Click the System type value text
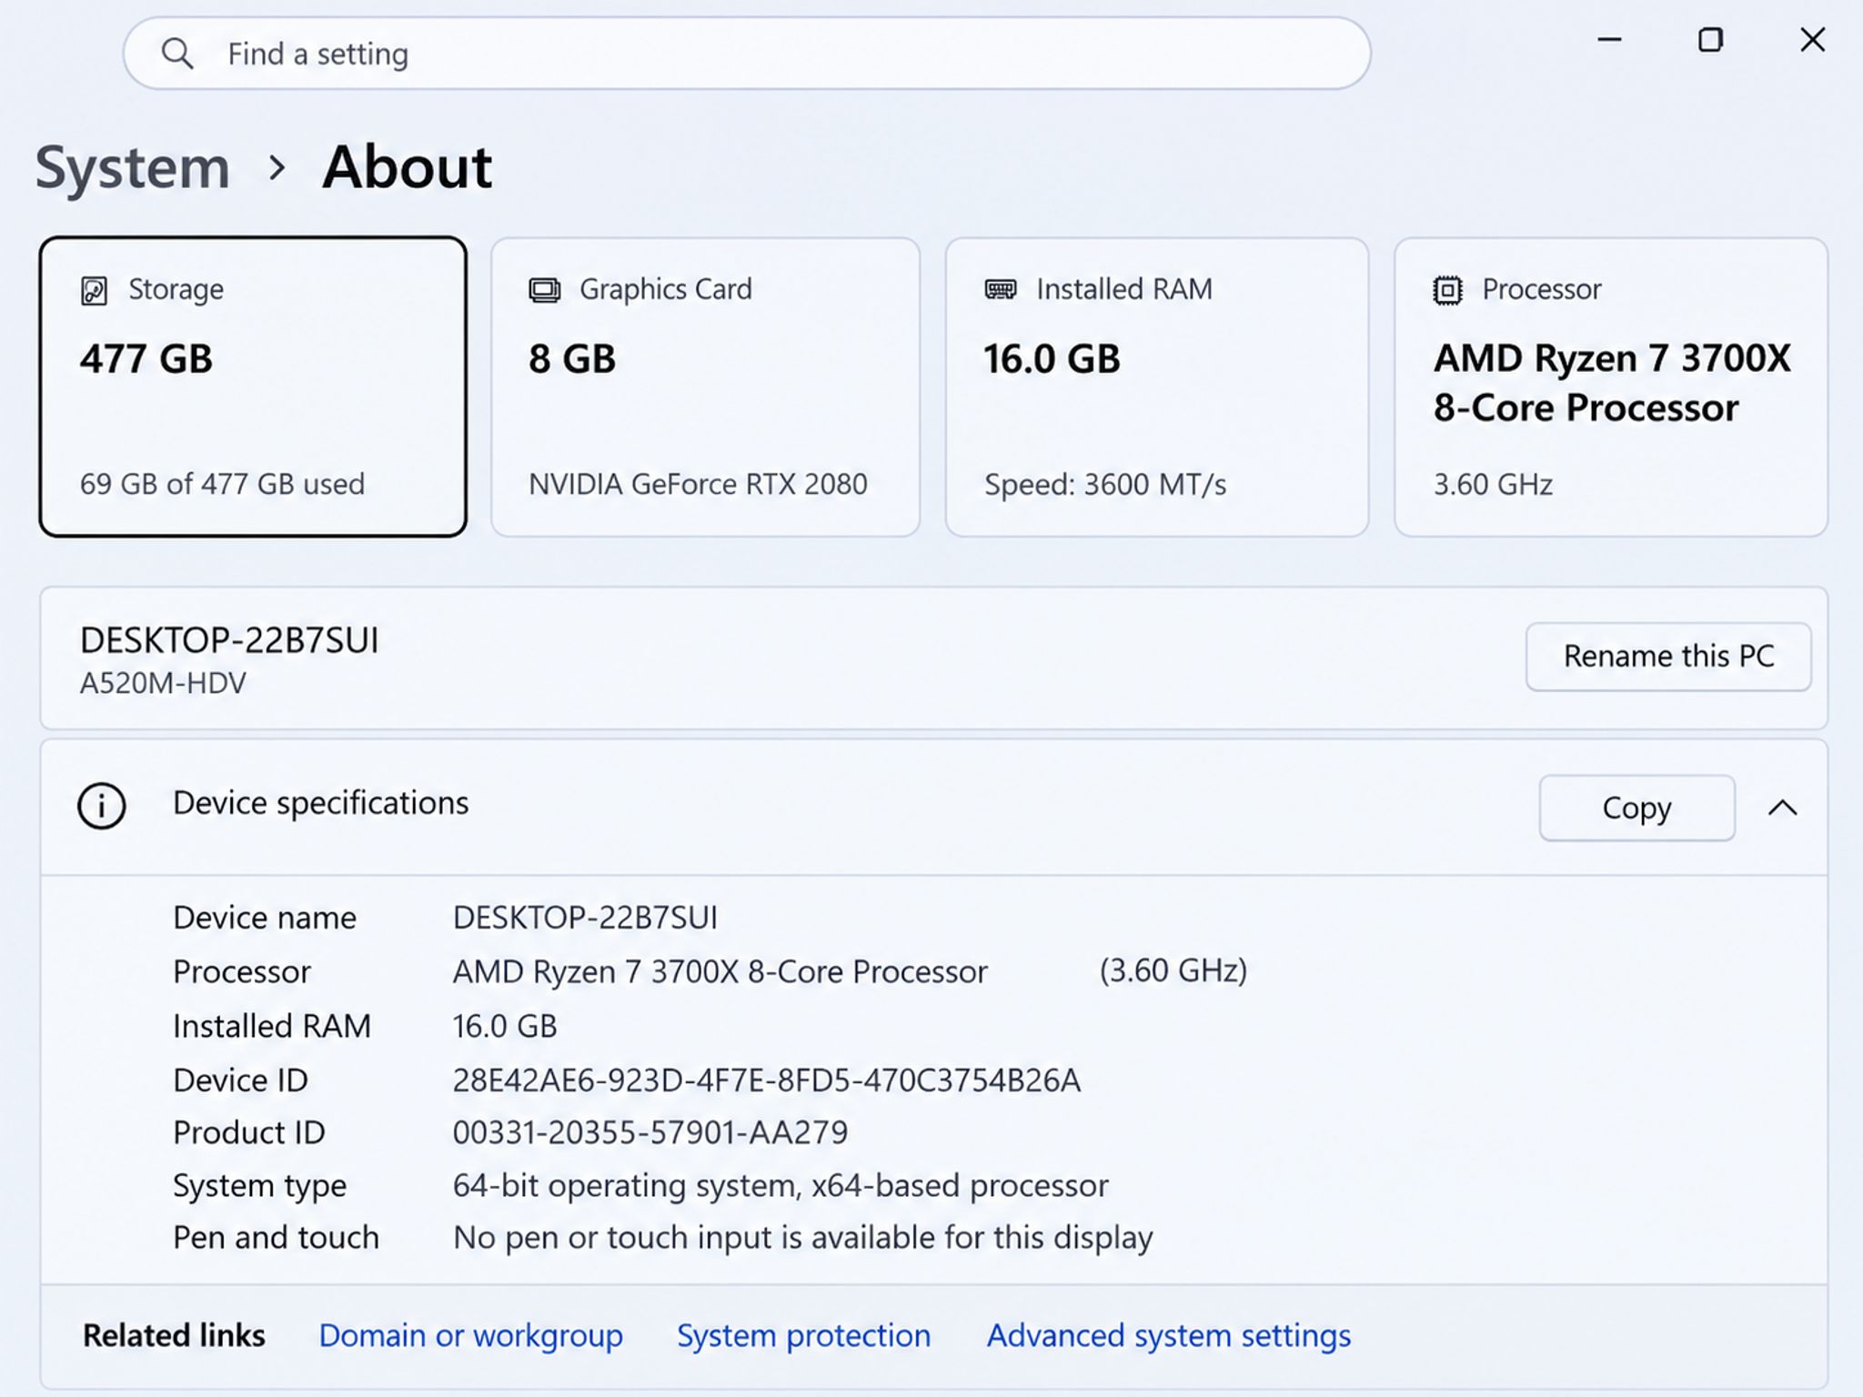The width and height of the screenshot is (1863, 1397). [780, 1186]
